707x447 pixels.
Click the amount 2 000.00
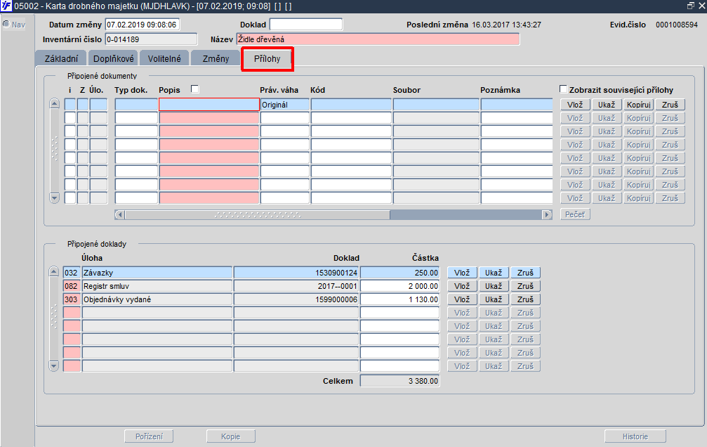point(400,286)
